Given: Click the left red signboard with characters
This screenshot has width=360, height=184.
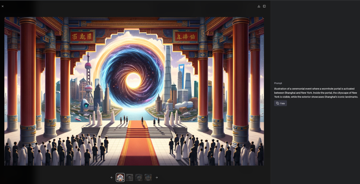Looking at the screenshot, I should (82, 36).
